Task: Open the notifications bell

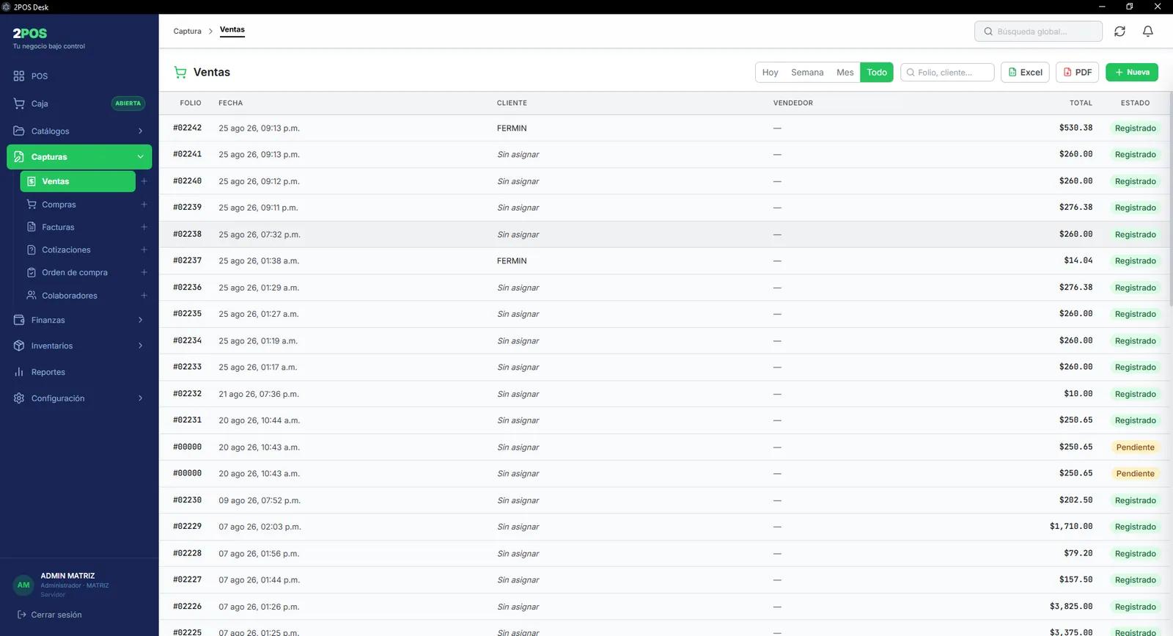Action: point(1148,32)
